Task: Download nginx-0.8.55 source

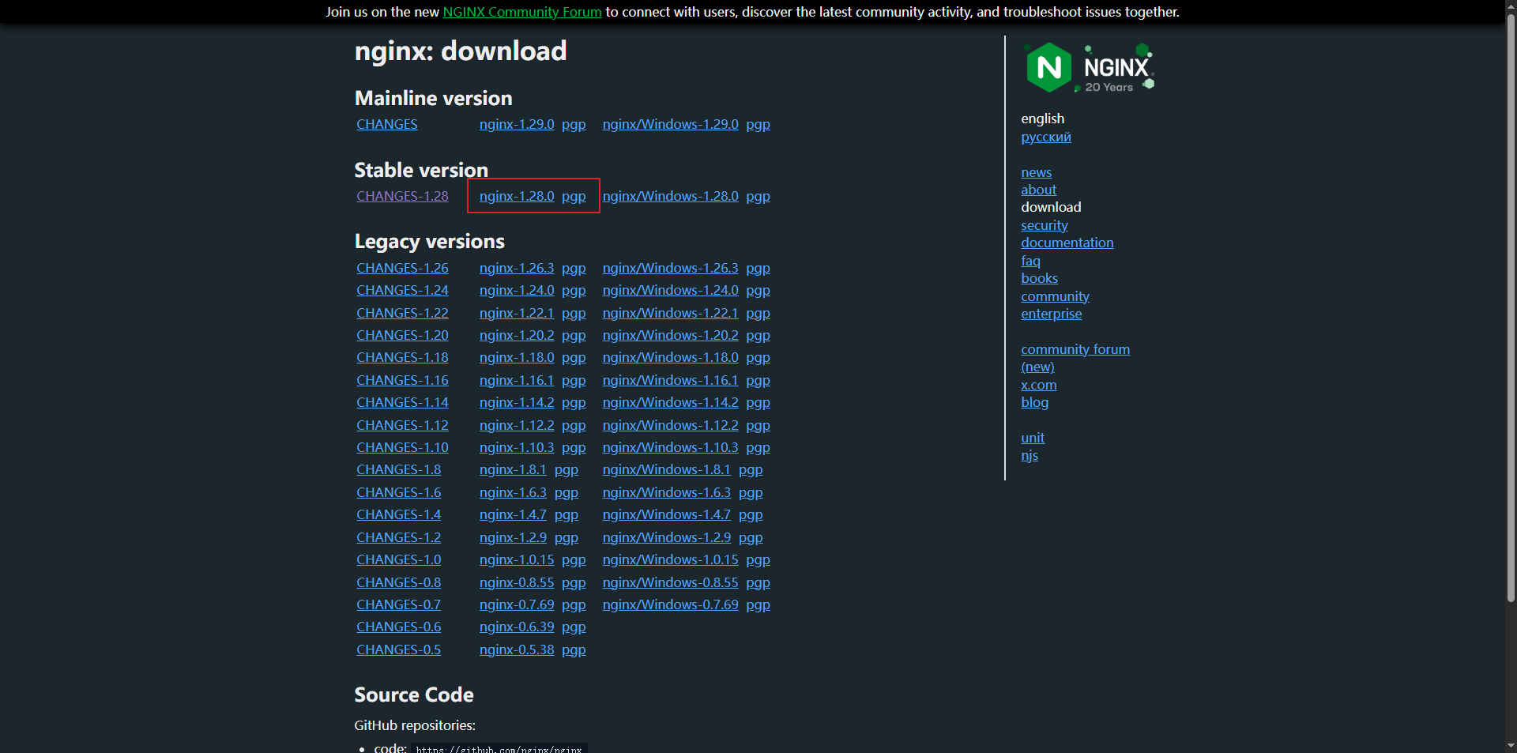Action: [517, 582]
